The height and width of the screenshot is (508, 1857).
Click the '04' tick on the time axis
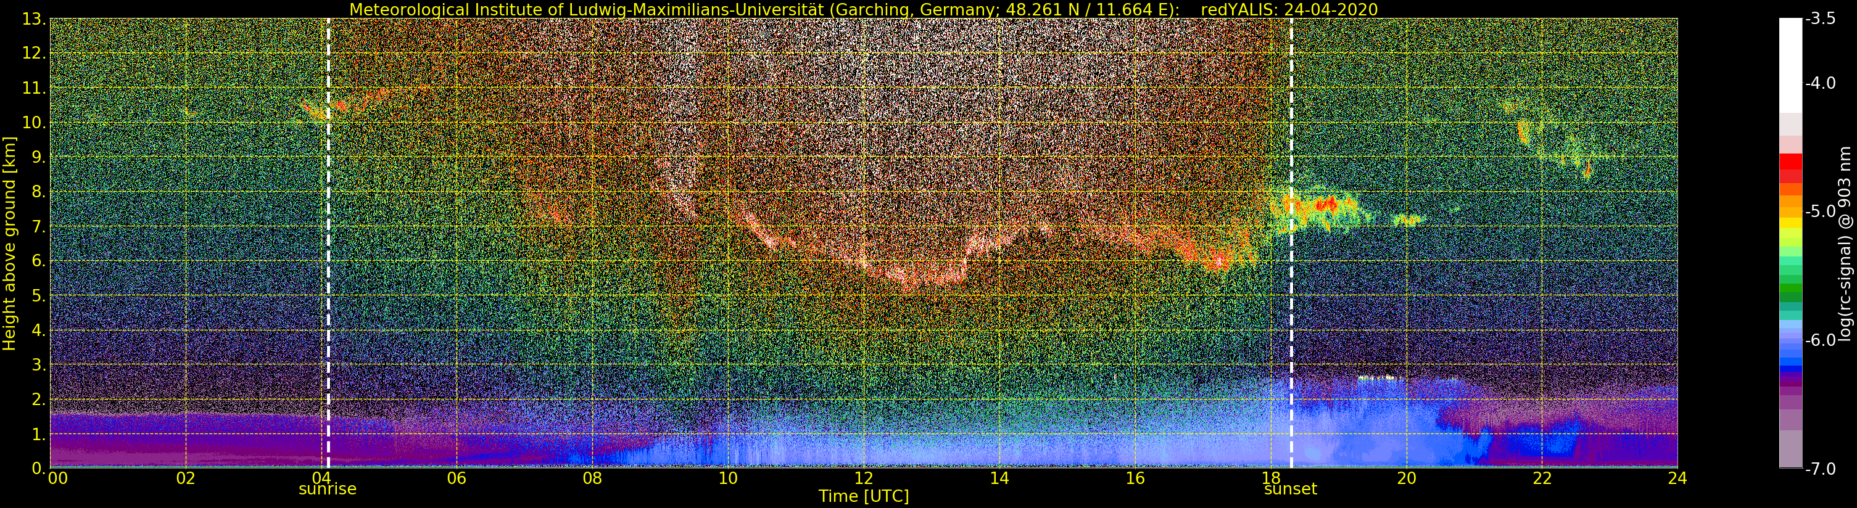coord(321,478)
